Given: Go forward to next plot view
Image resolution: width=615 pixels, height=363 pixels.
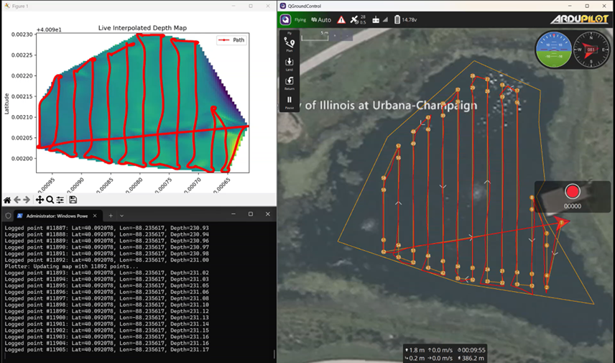Looking at the screenshot, I should click(27, 200).
